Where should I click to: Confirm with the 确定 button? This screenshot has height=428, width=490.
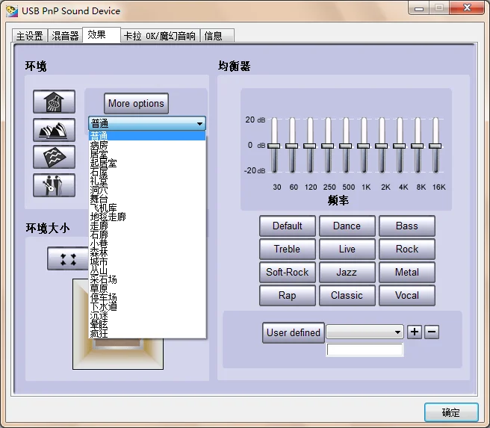pos(451,412)
